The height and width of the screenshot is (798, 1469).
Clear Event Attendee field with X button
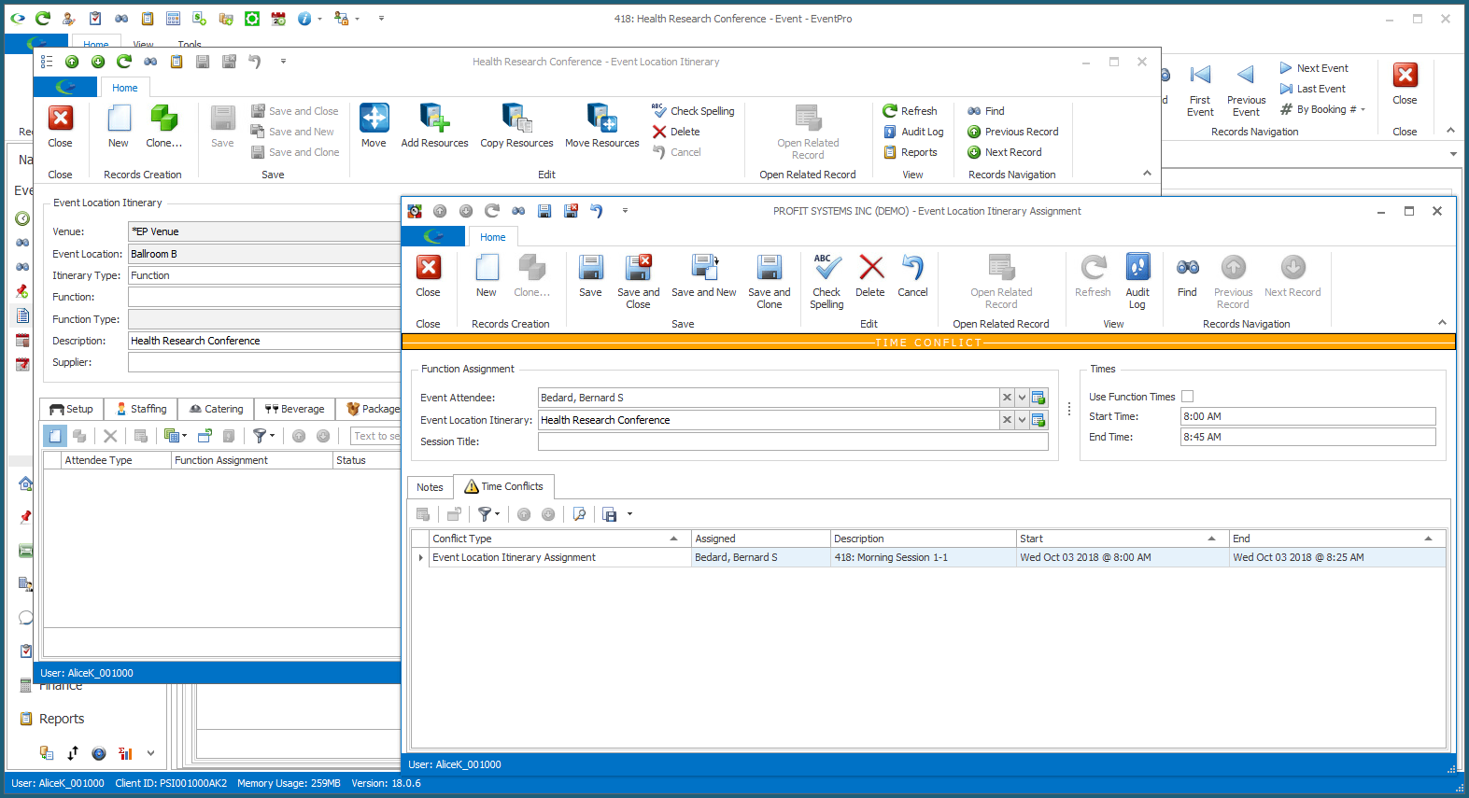point(1007,398)
